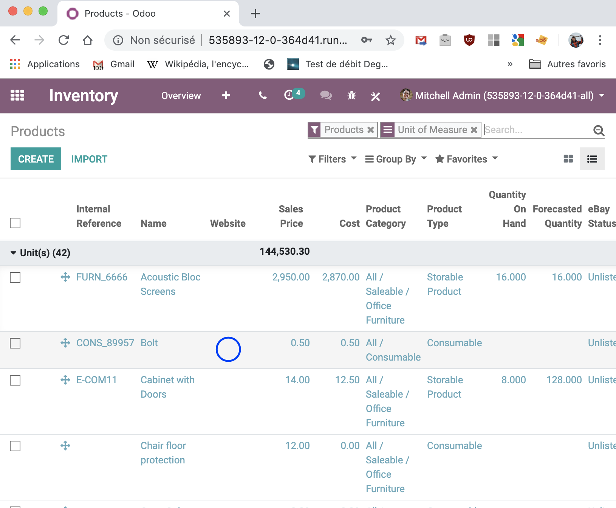Open the Filters dropdown
The image size is (616, 508).
pos(332,159)
